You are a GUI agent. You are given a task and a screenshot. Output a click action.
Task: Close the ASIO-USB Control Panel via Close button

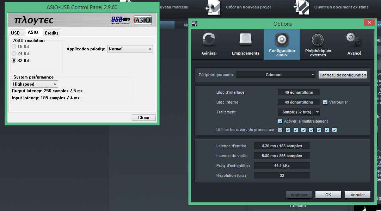click(143, 118)
